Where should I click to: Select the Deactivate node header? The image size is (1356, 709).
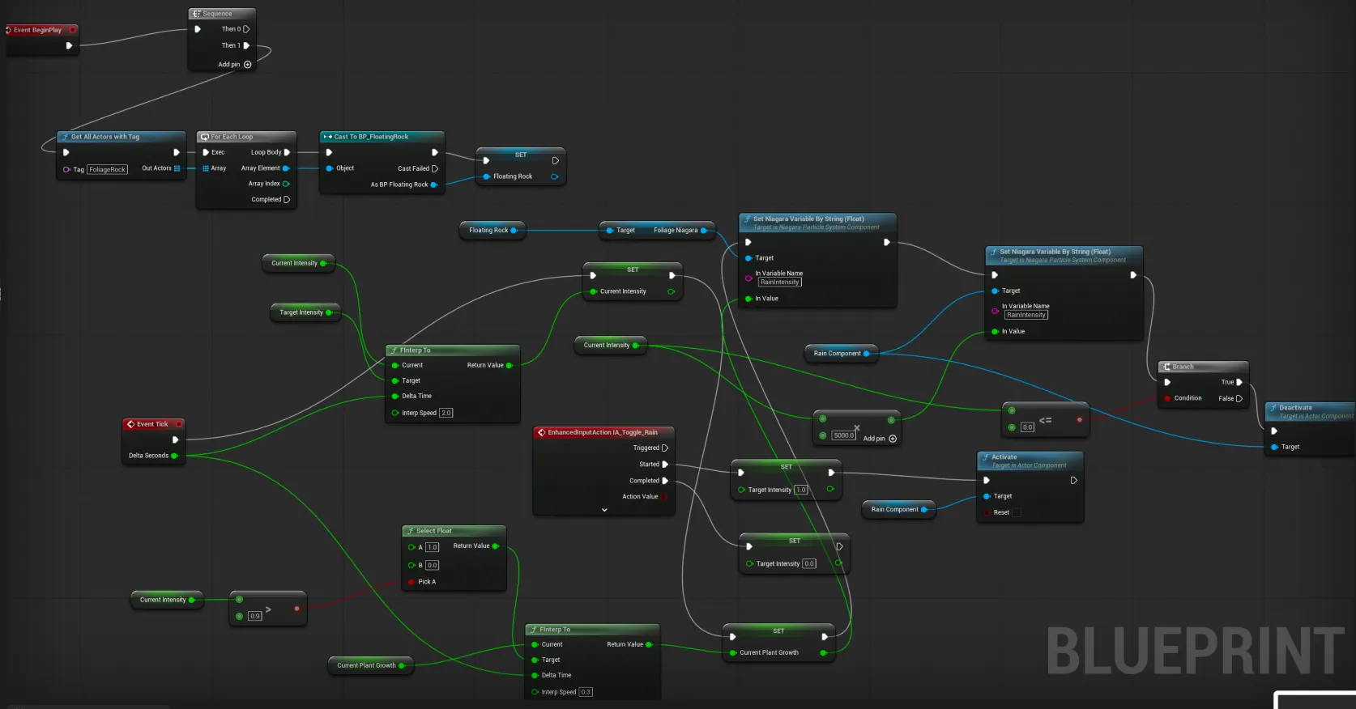pyautogui.click(x=1311, y=411)
